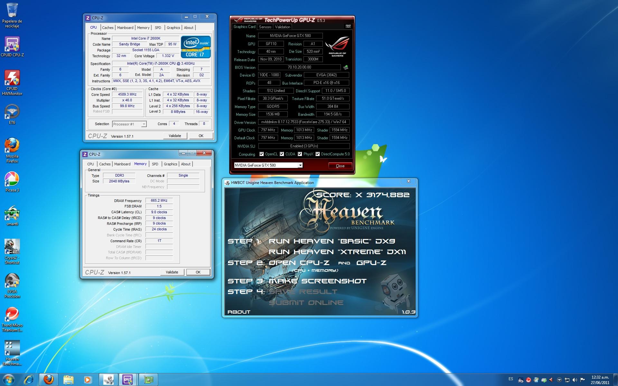
Task: Open Action Center flag tray icon
Action: [x=583, y=380]
